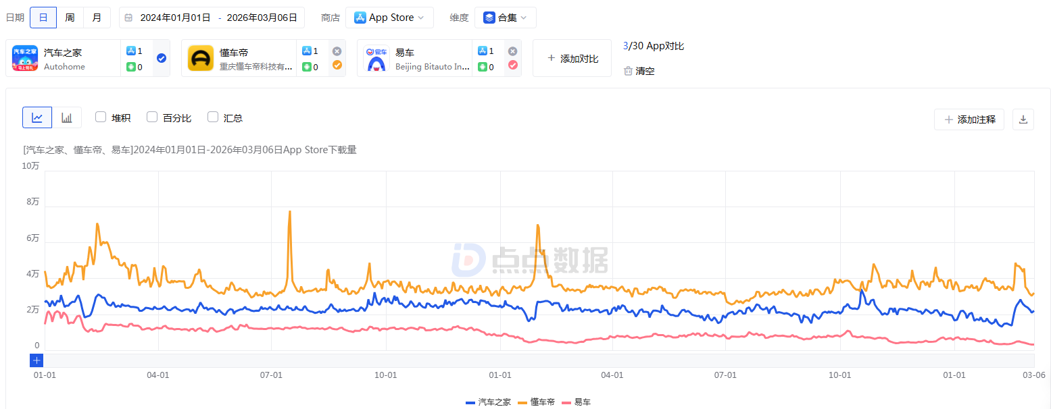Toggle 懂车帝 orange legend swatch
Screen dimensions: 1051x409
point(522,402)
